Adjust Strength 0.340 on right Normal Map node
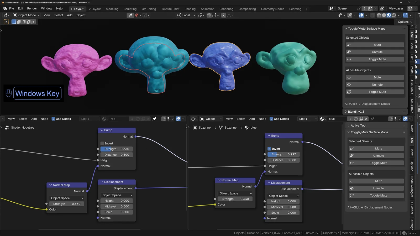The width and height of the screenshot is (420, 236). coord(235,199)
